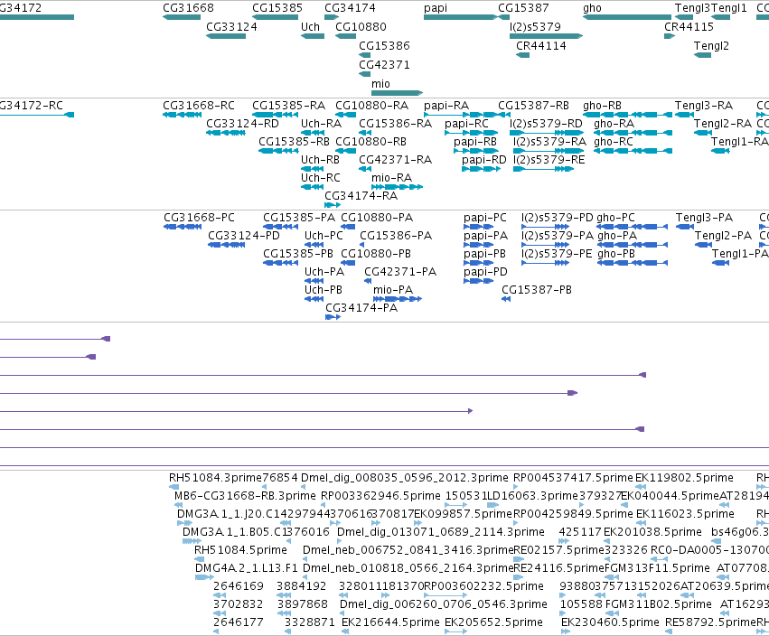The height and width of the screenshot is (636, 769).
Task: Click the CG42371 gene label
Action: 385,65
